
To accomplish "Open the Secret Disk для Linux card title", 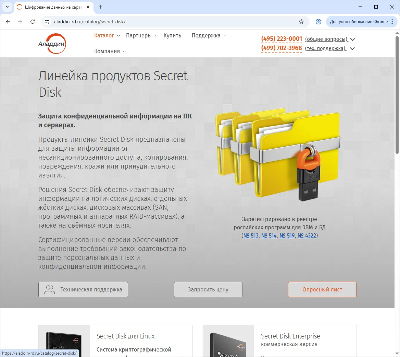I will (125, 336).
